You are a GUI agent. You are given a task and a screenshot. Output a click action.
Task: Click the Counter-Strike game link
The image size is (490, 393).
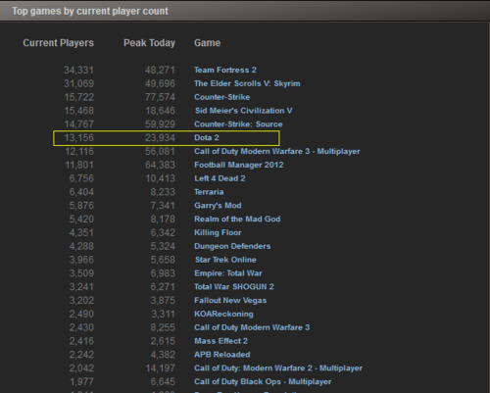click(x=222, y=97)
